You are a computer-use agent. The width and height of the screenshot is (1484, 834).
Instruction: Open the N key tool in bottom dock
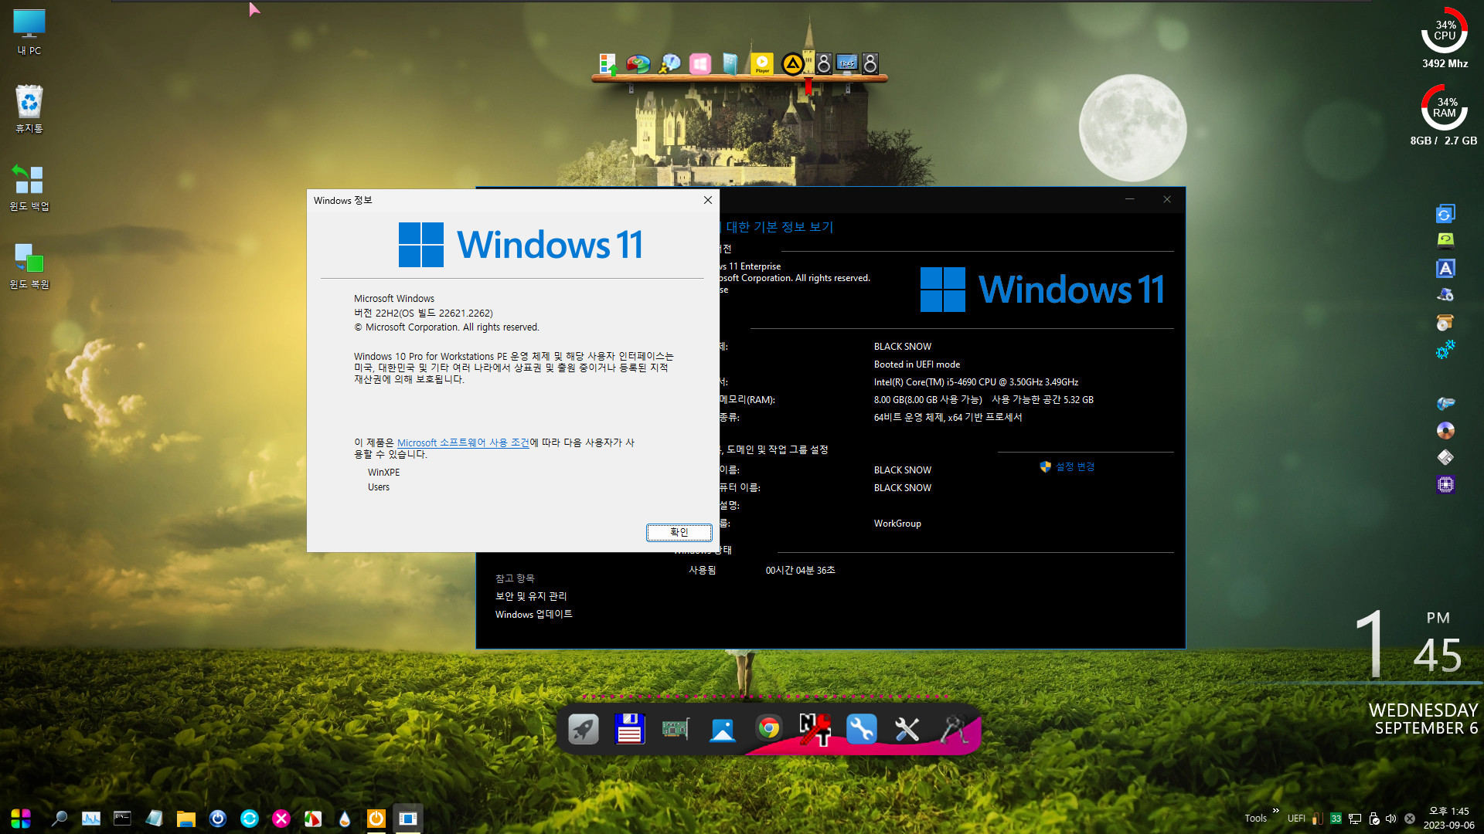tap(815, 729)
